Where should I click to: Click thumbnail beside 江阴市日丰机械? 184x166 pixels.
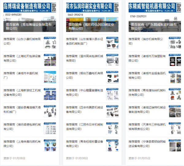112,128
